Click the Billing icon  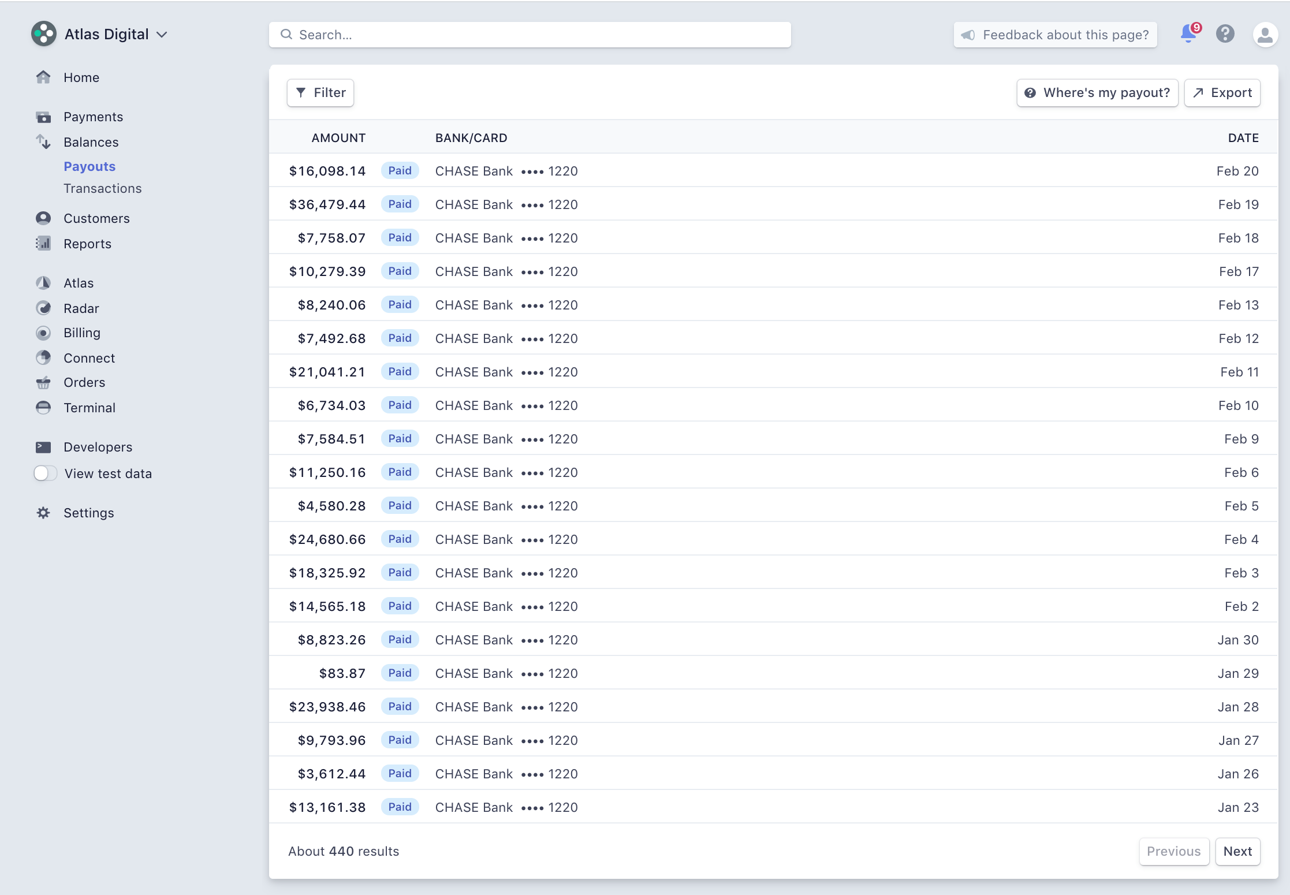[43, 333]
